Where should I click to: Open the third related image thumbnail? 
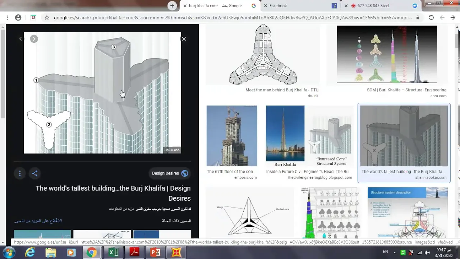(x=162, y=234)
